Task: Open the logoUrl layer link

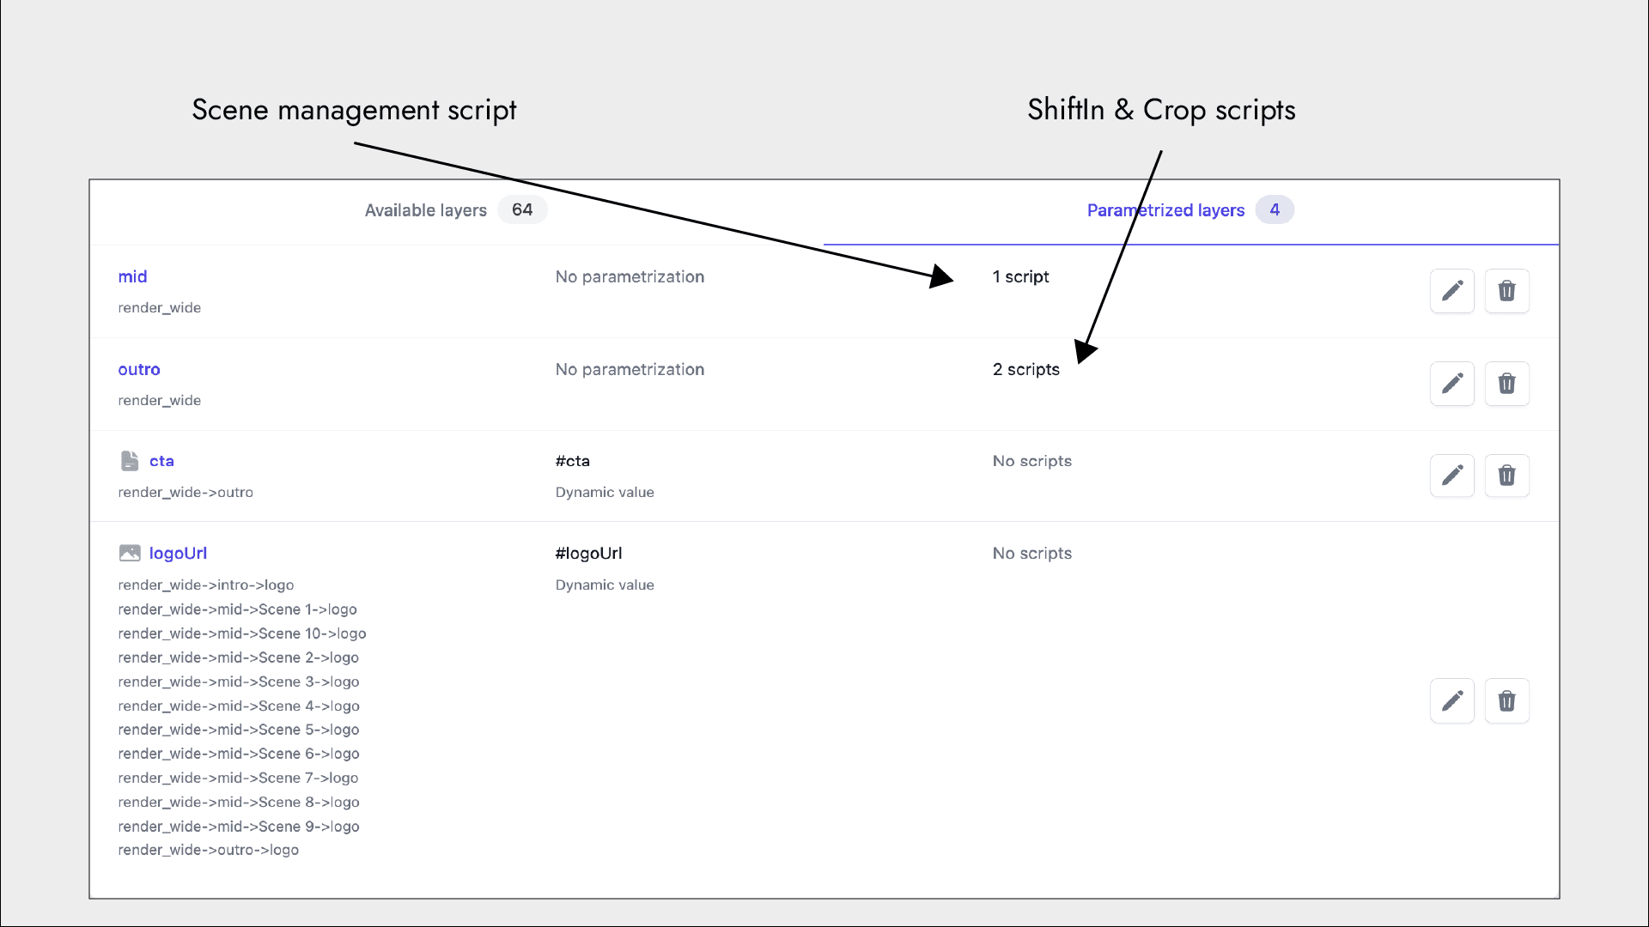Action: (178, 553)
